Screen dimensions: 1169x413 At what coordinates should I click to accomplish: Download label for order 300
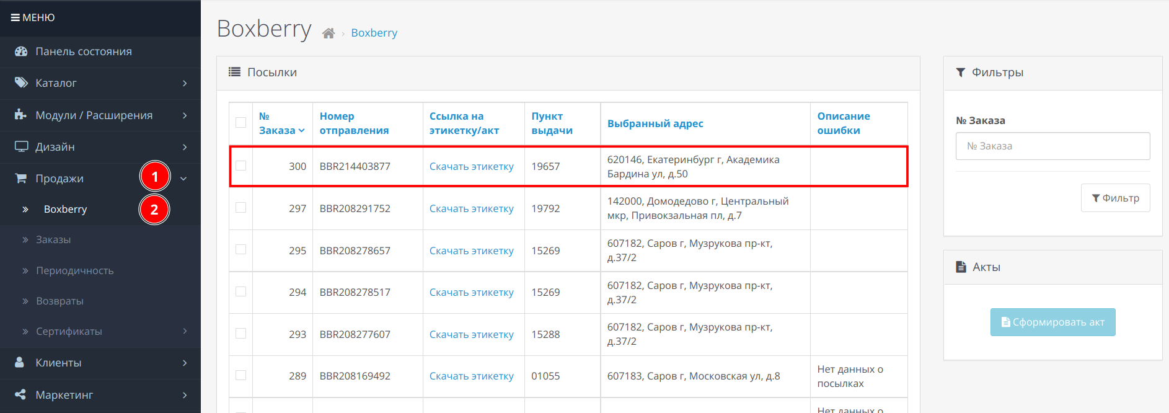click(x=472, y=166)
